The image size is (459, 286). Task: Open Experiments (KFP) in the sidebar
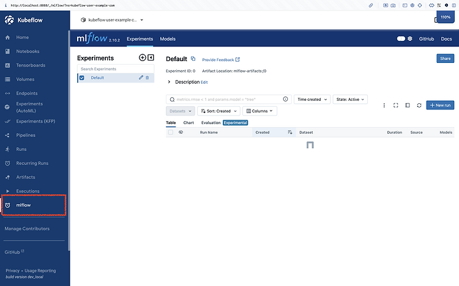[35, 121]
